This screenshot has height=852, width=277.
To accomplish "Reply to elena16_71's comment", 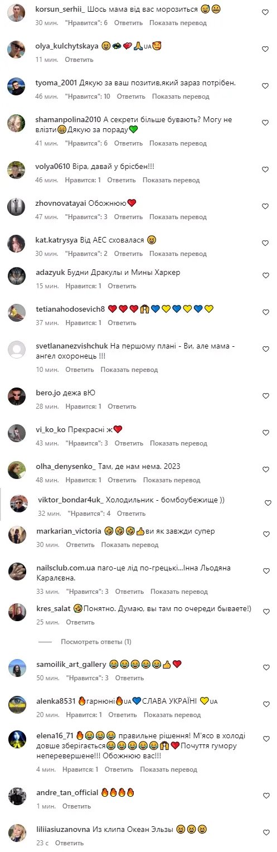I will (x=119, y=769).
